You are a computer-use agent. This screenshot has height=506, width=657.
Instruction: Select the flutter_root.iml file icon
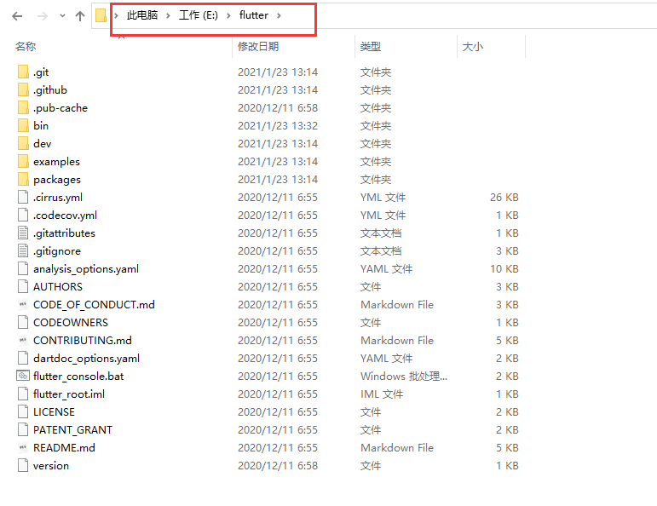click(x=23, y=394)
